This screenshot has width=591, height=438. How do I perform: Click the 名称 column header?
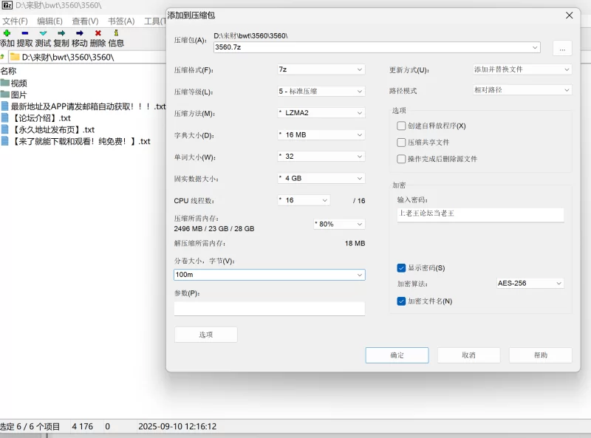(x=8, y=71)
